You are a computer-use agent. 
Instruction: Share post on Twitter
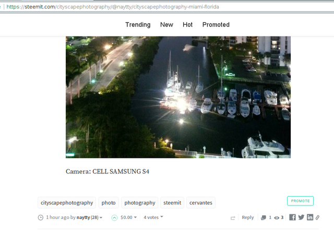tap(301, 217)
